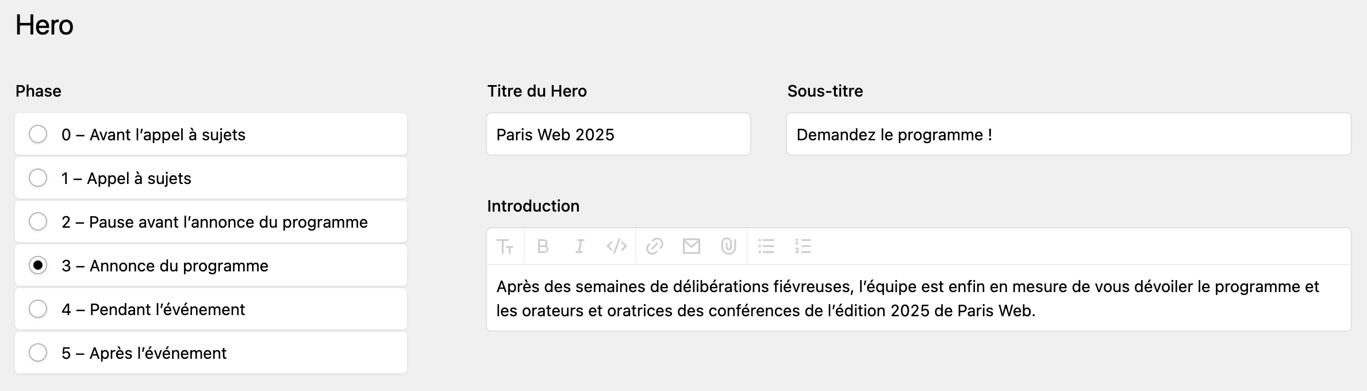Select phase 5 – Après l'événement
Image resolution: width=1367 pixels, height=391 pixels.
click(x=38, y=352)
